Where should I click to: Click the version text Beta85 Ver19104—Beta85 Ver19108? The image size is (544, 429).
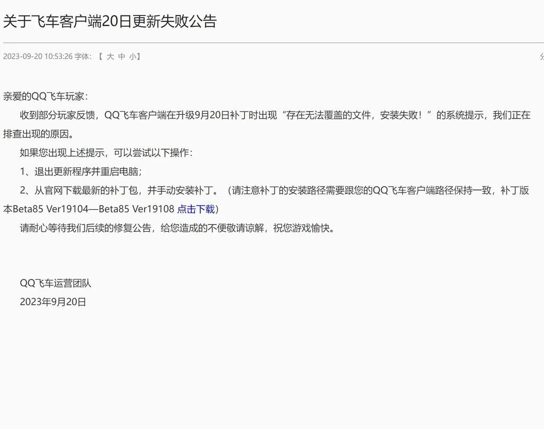(93, 209)
